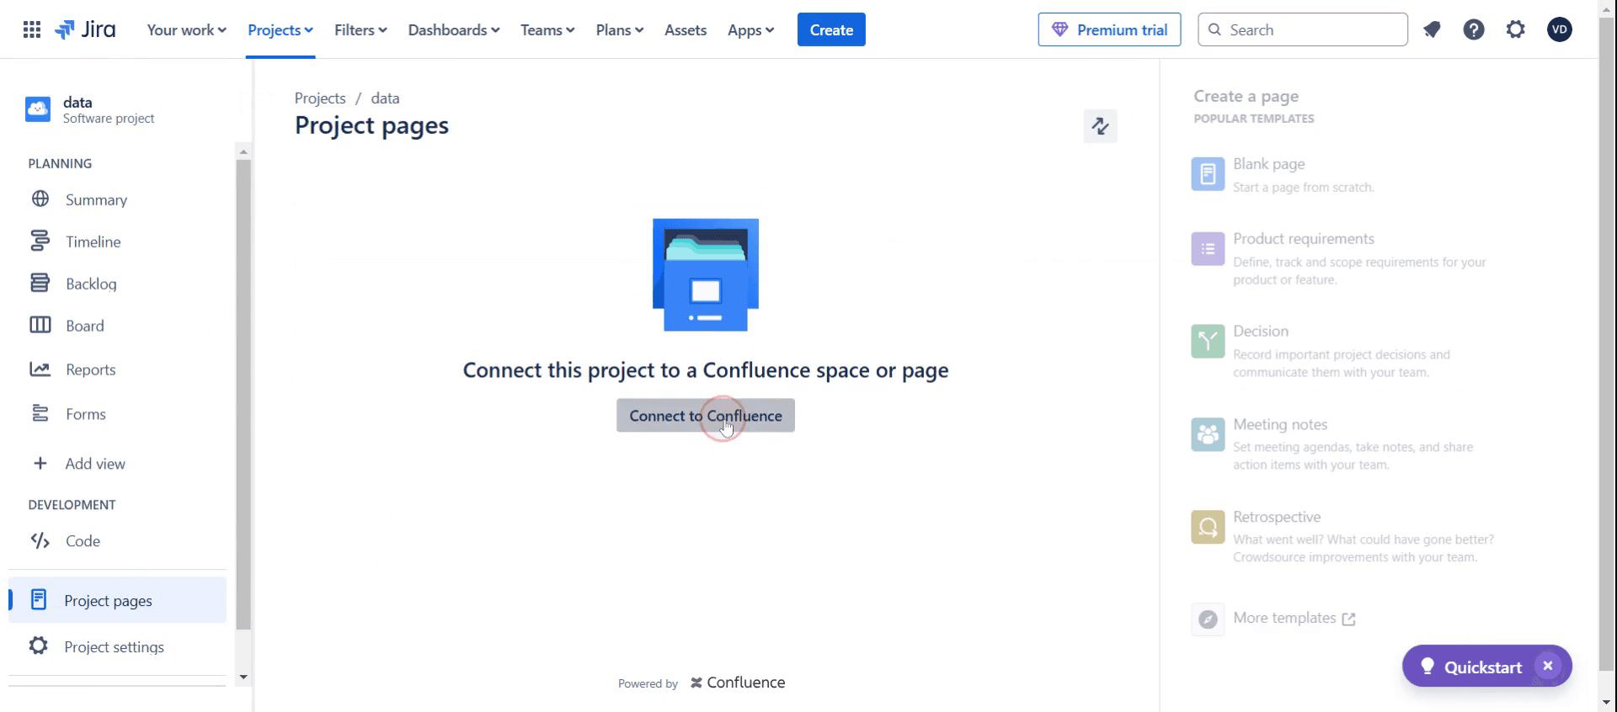Click Connect to Confluence button
Screen dimensions: 1617x712
pos(706,416)
